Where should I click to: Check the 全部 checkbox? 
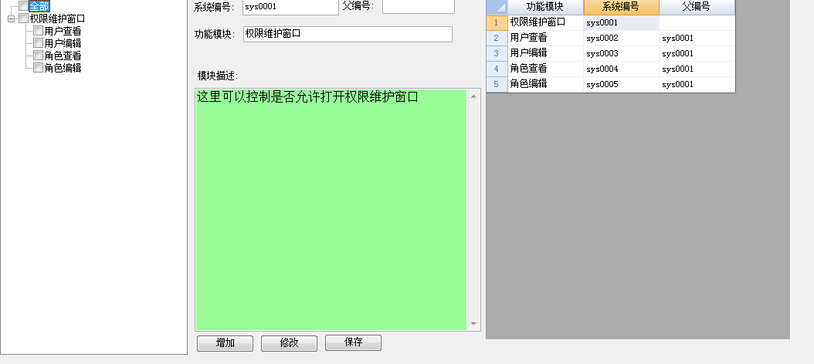tap(23, 5)
